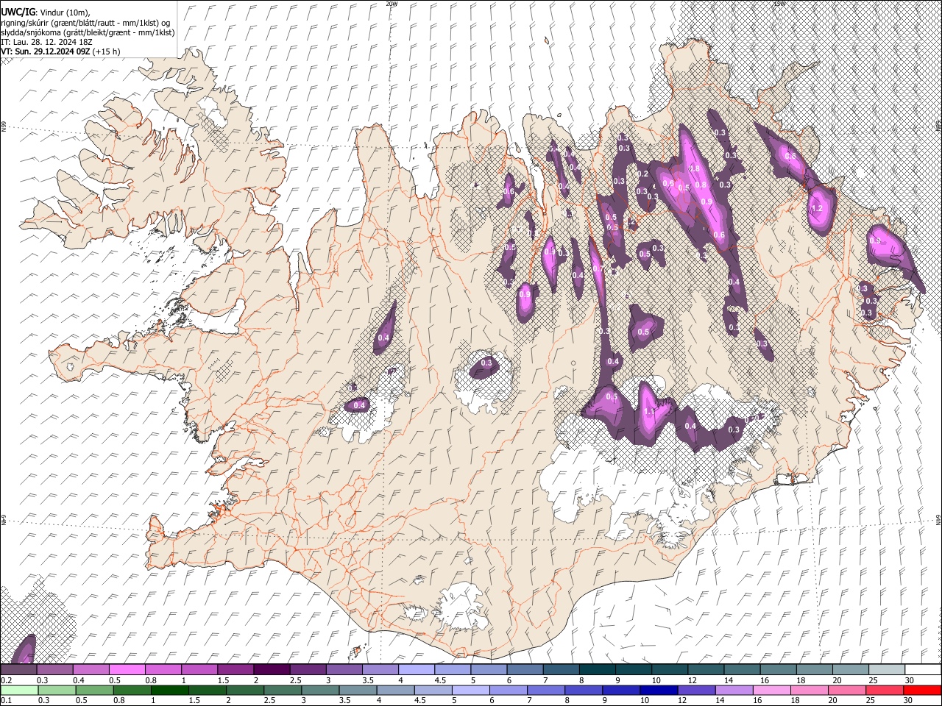942x706 pixels.
Task: Click the red-pink 25–30 rain legend swatch
Action: [x=886, y=690]
